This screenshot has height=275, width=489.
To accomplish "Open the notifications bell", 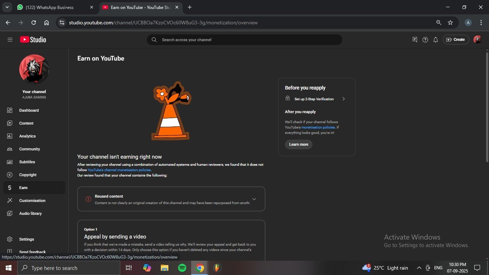I will click(435, 40).
